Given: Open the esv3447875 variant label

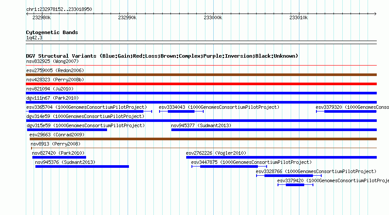Looking at the screenshot, I should 251,162.
